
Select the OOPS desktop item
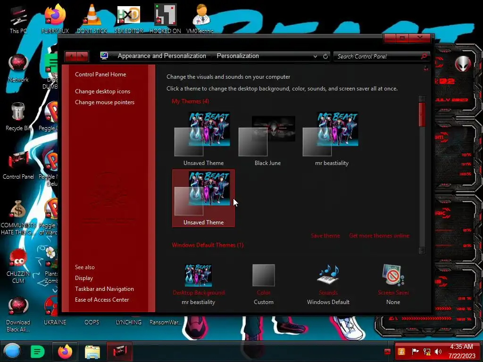click(x=92, y=322)
